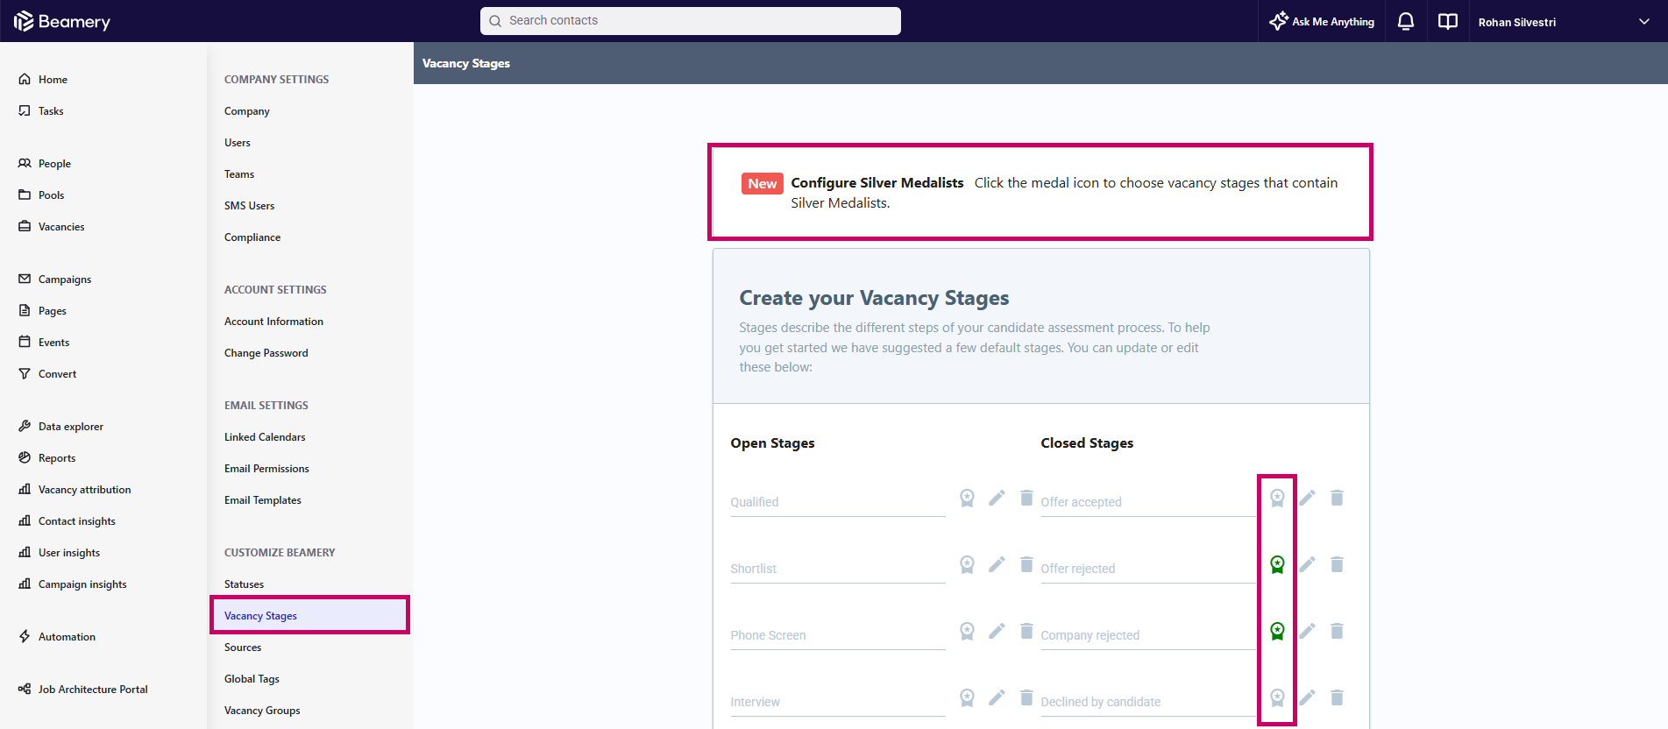Screen dimensions: 1668x729
Task: Click the Search contacts field
Action: (691, 21)
